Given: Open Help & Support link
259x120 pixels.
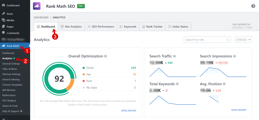Looking at the screenshot, I should [x=11, y=111].
